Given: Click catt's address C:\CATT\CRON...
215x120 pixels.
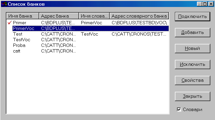Looking at the screenshot, I should click(x=59, y=51).
